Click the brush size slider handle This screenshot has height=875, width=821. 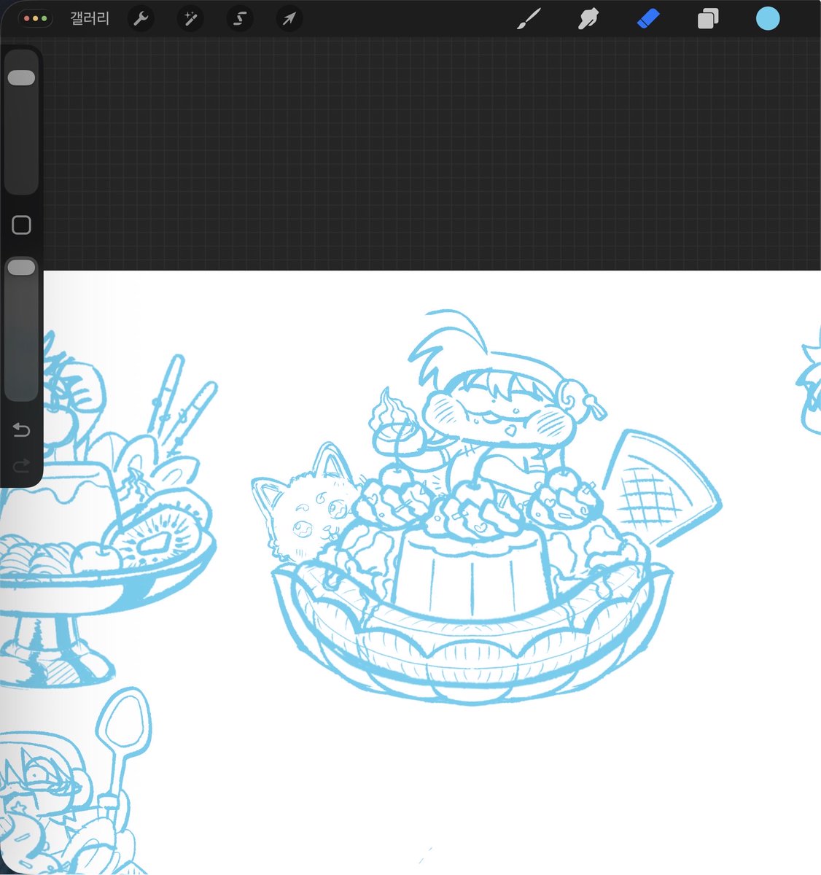pyautogui.click(x=21, y=78)
